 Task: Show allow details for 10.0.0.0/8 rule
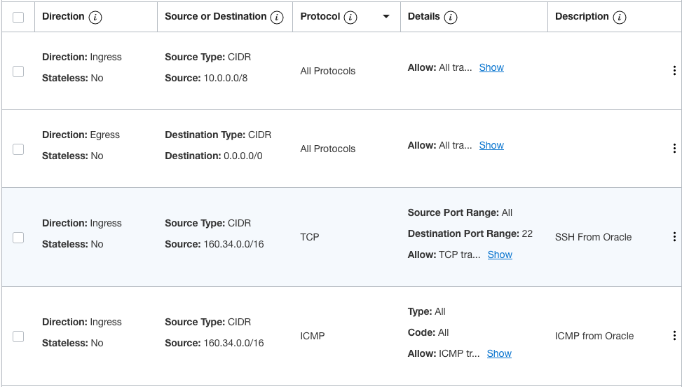click(491, 67)
